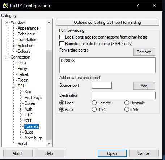Select the More bugs category
165x160 pixels.
(x=34, y=138)
